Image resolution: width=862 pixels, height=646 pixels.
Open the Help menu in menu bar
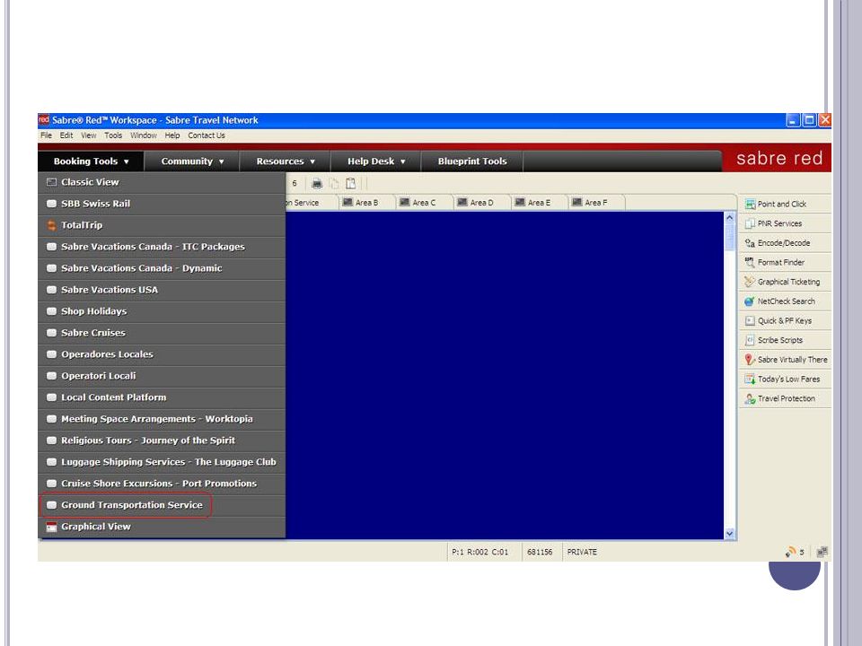coord(172,135)
